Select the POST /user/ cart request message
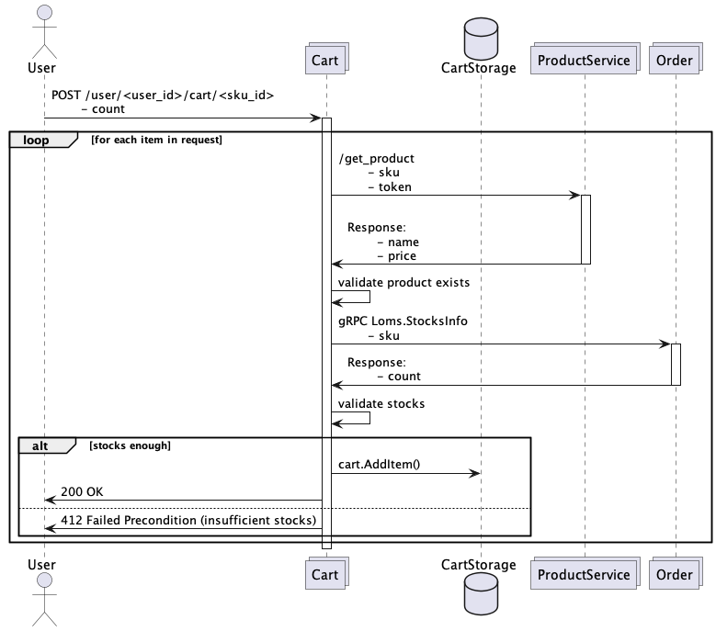The width and height of the screenshot is (716, 631). pyautogui.click(x=163, y=95)
